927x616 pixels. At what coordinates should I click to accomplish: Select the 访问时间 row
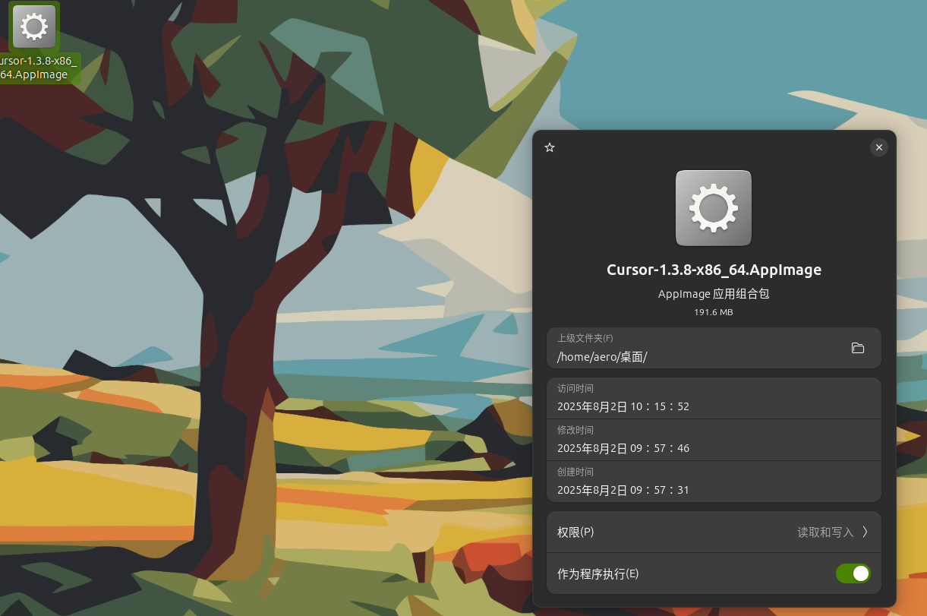click(683, 398)
